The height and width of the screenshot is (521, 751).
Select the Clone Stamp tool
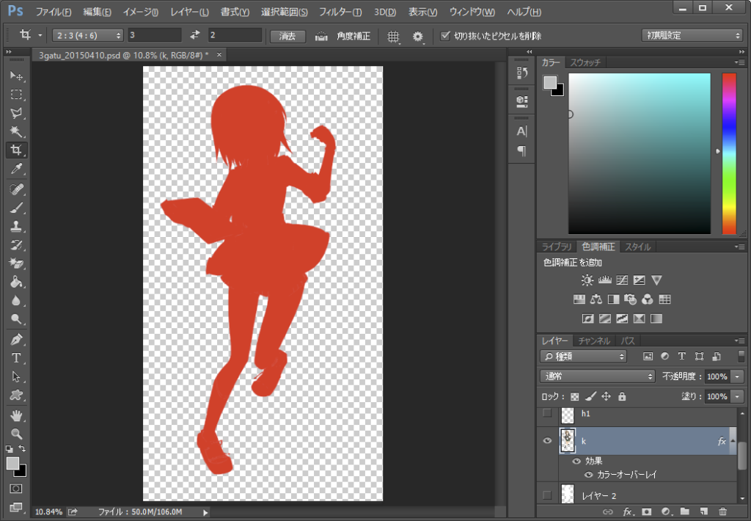point(16,227)
